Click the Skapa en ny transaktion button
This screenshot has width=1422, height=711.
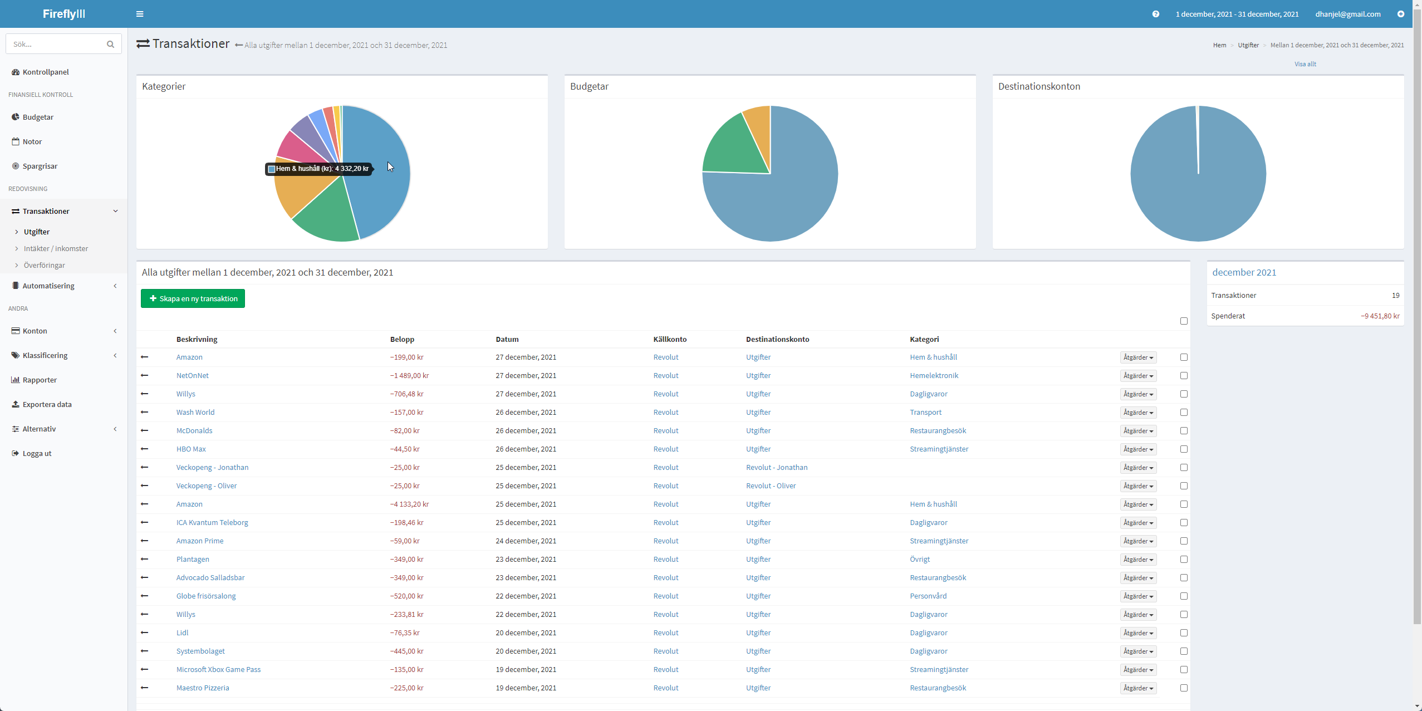(x=193, y=298)
